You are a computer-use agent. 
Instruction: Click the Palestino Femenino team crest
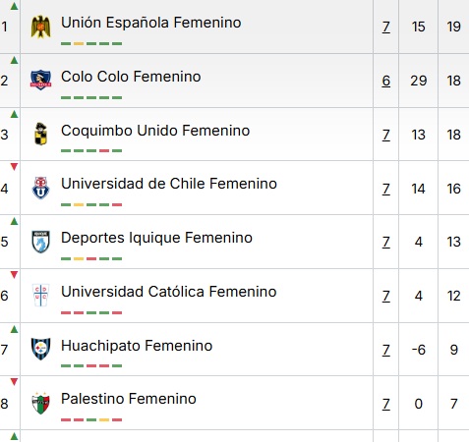(40, 403)
